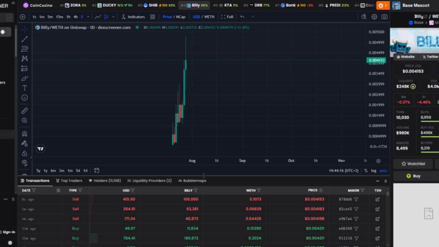Click the add symbol plus icon

(23, 17)
